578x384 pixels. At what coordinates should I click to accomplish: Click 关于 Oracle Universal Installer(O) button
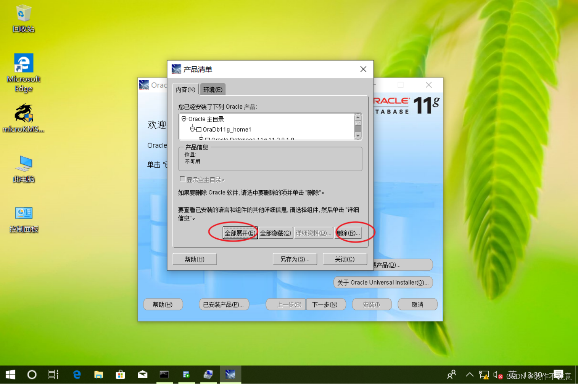tap(383, 283)
